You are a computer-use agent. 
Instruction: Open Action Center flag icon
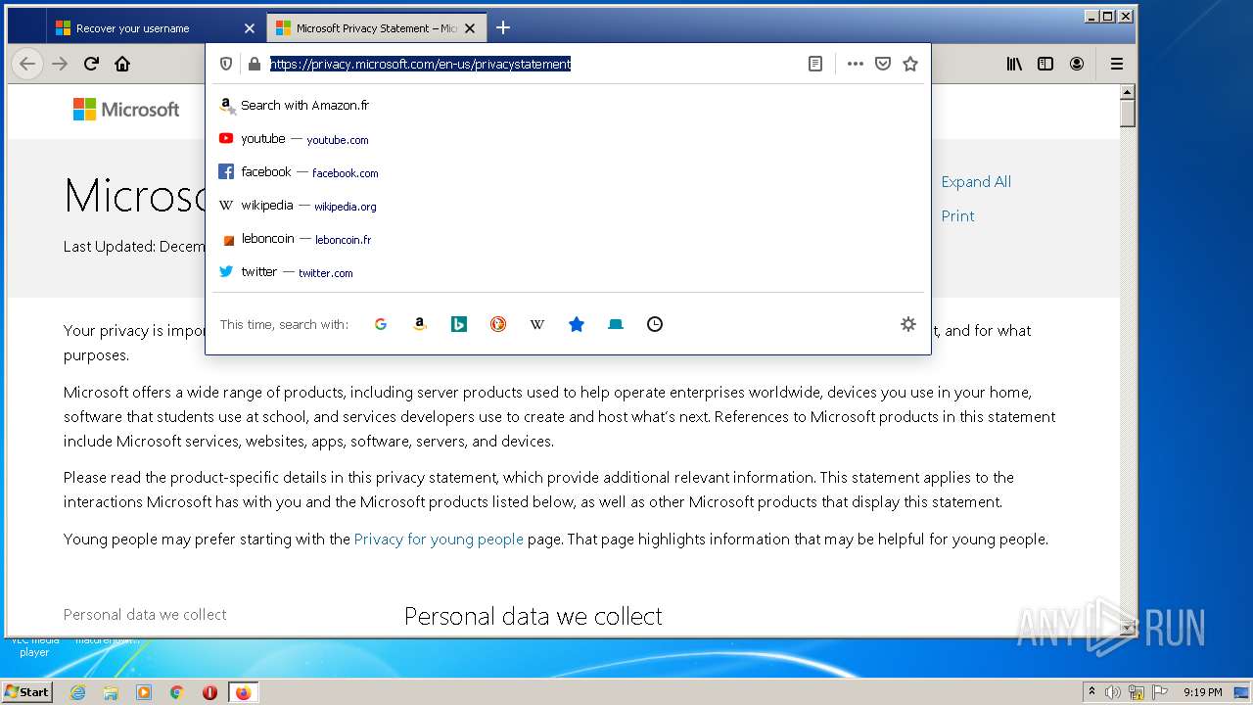pyautogui.click(x=1160, y=692)
